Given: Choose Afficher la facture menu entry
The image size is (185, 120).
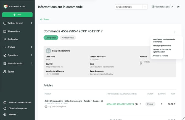Looking at the screenshot, I should pyautogui.click(x=160, y=56).
